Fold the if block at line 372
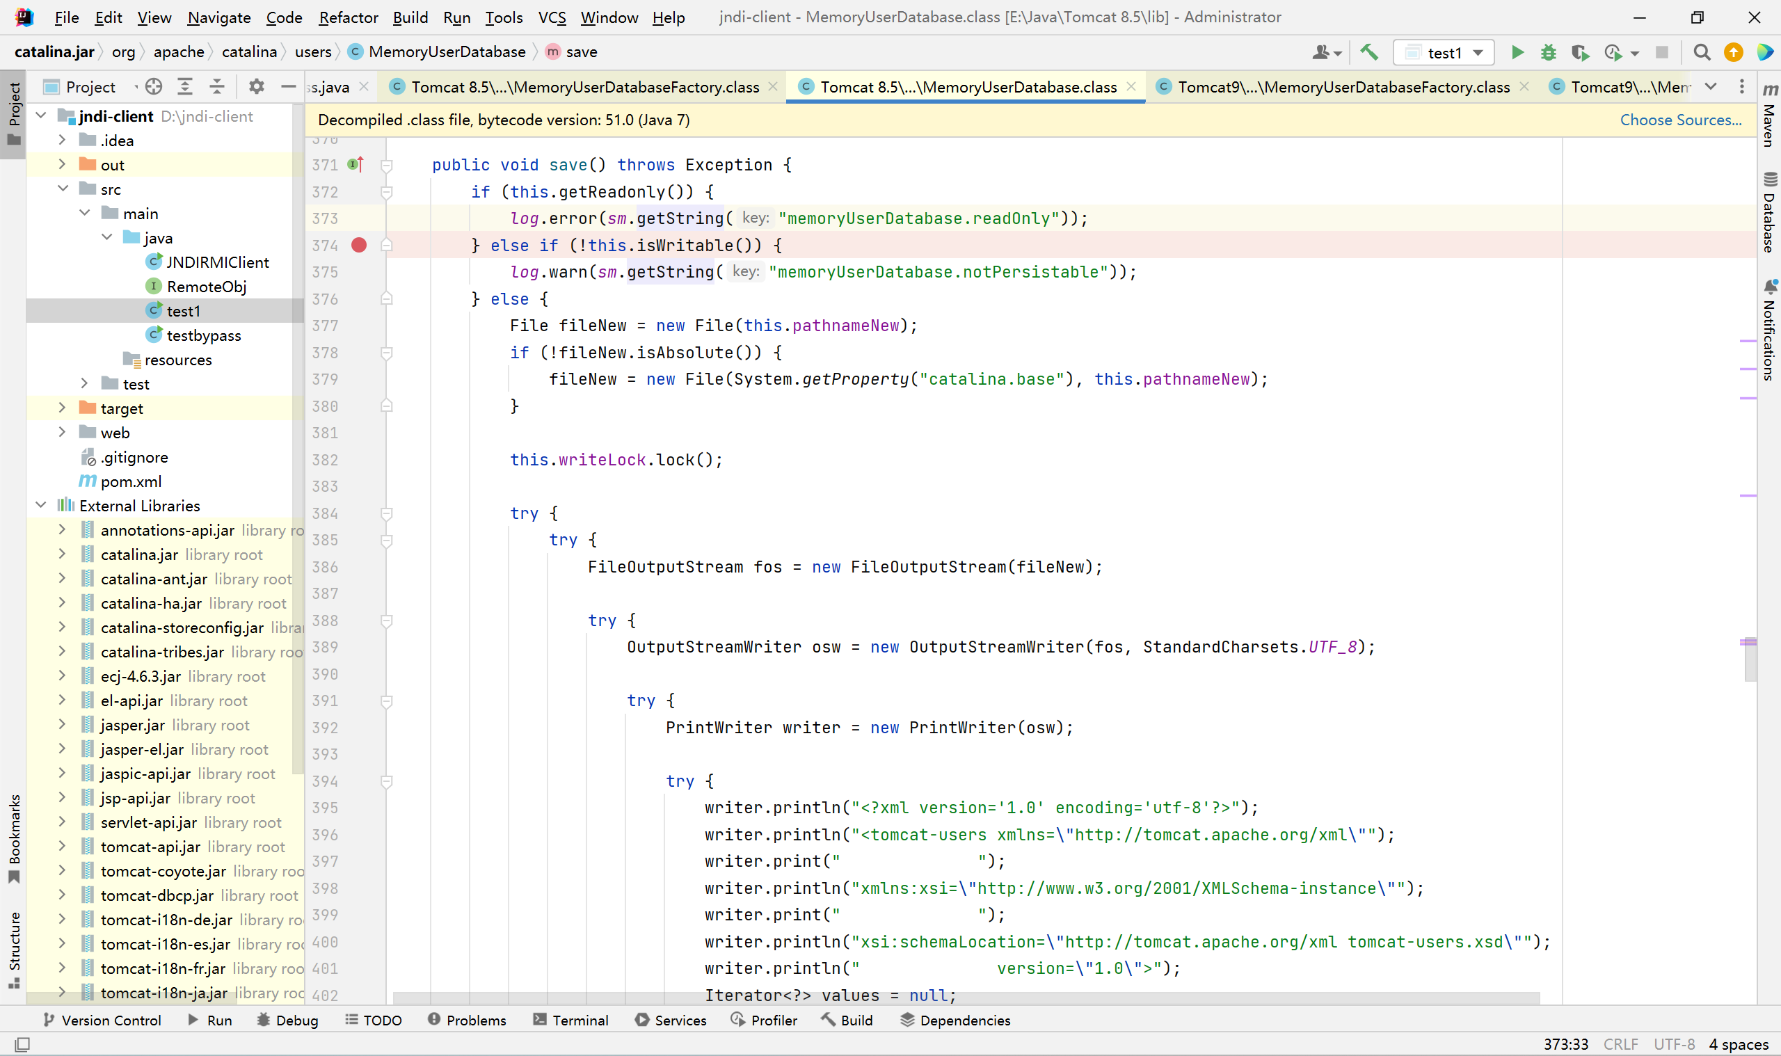 click(x=386, y=192)
